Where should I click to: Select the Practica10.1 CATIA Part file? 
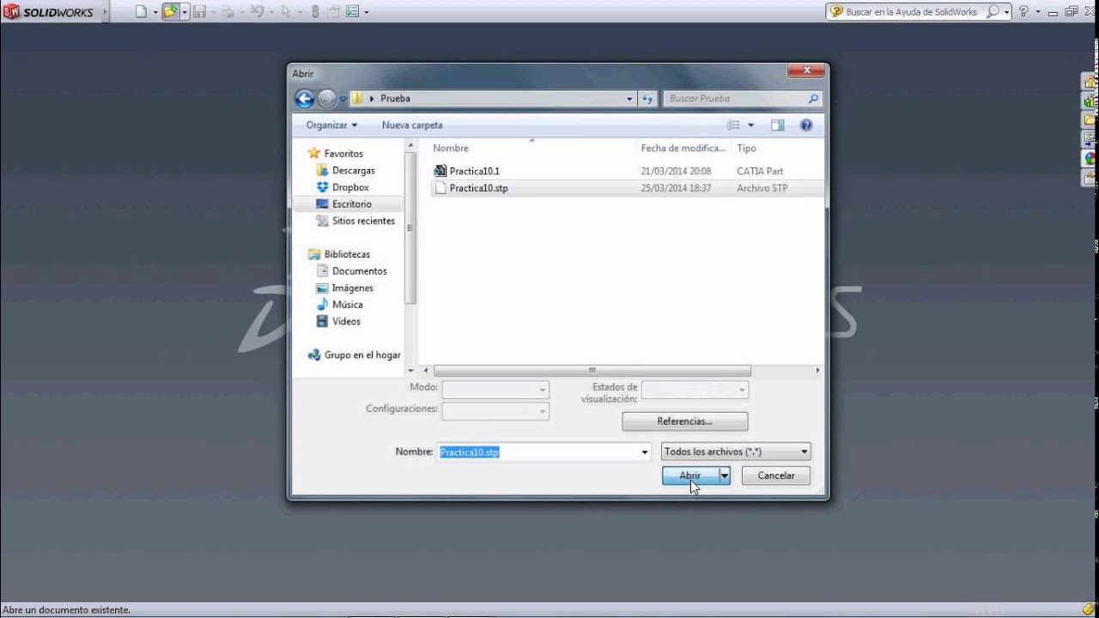[x=475, y=172]
